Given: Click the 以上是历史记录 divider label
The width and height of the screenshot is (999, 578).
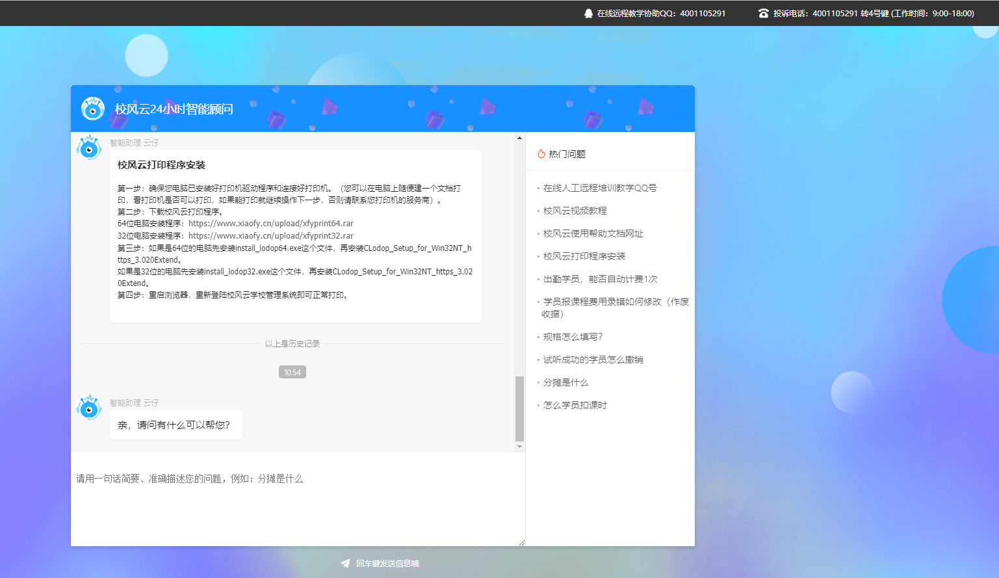Looking at the screenshot, I should pyautogui.click(x=292, y=343).
